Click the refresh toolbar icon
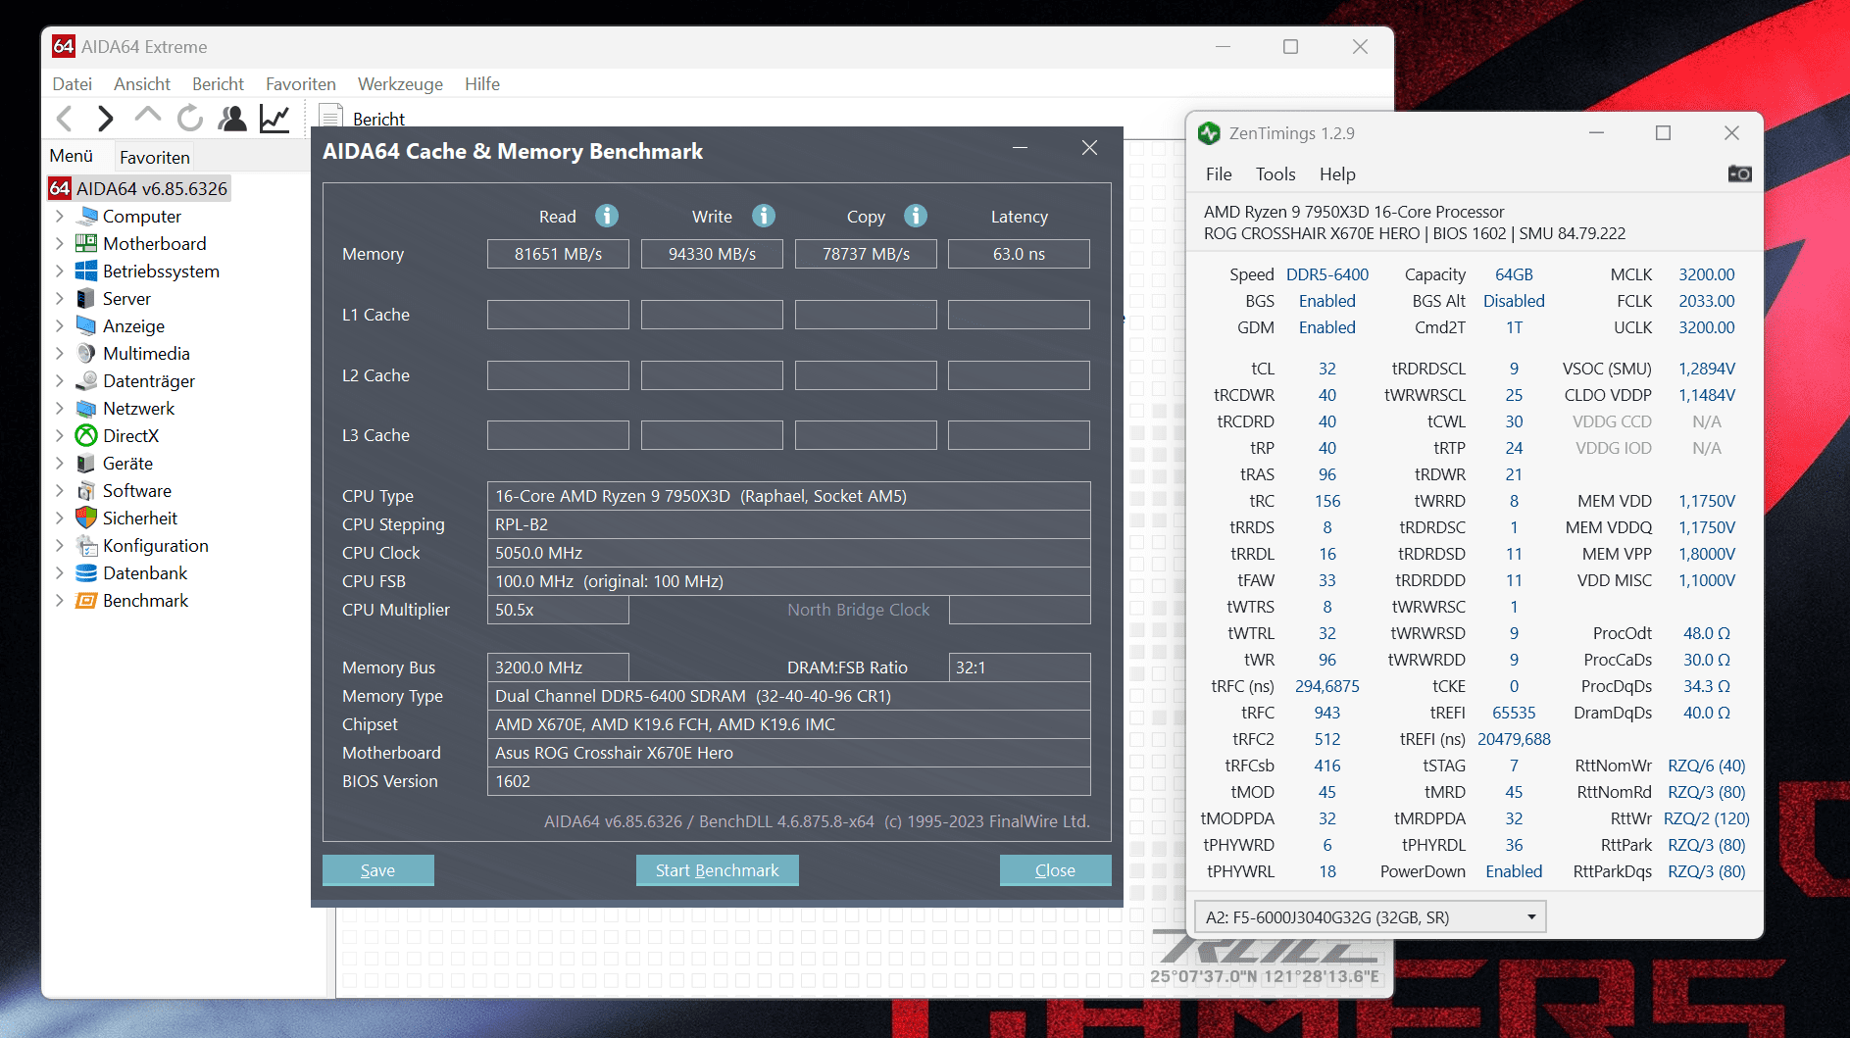The height and width of the screenshot is (1038, 1850). 190,119
